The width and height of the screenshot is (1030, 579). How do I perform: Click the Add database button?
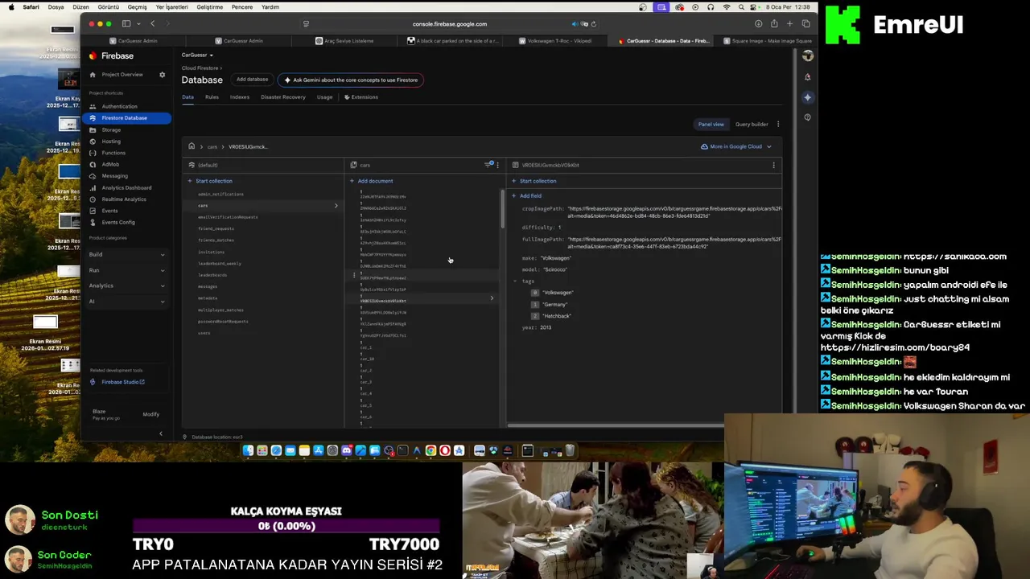pos(252,80)
